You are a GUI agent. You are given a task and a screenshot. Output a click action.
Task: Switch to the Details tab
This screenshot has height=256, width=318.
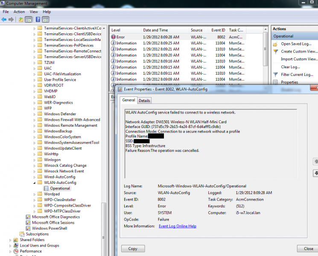[x=144, y=101]
